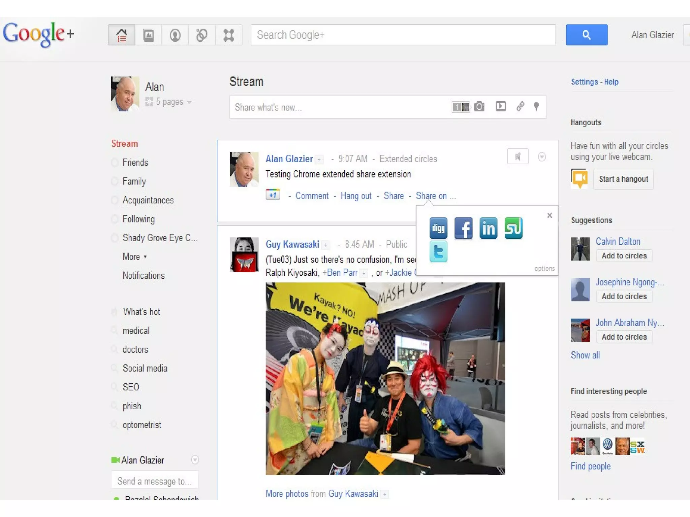The image size is (690, 517).
Task: Open the Photos icon in top navigation
Action: (x=148, y=35)
